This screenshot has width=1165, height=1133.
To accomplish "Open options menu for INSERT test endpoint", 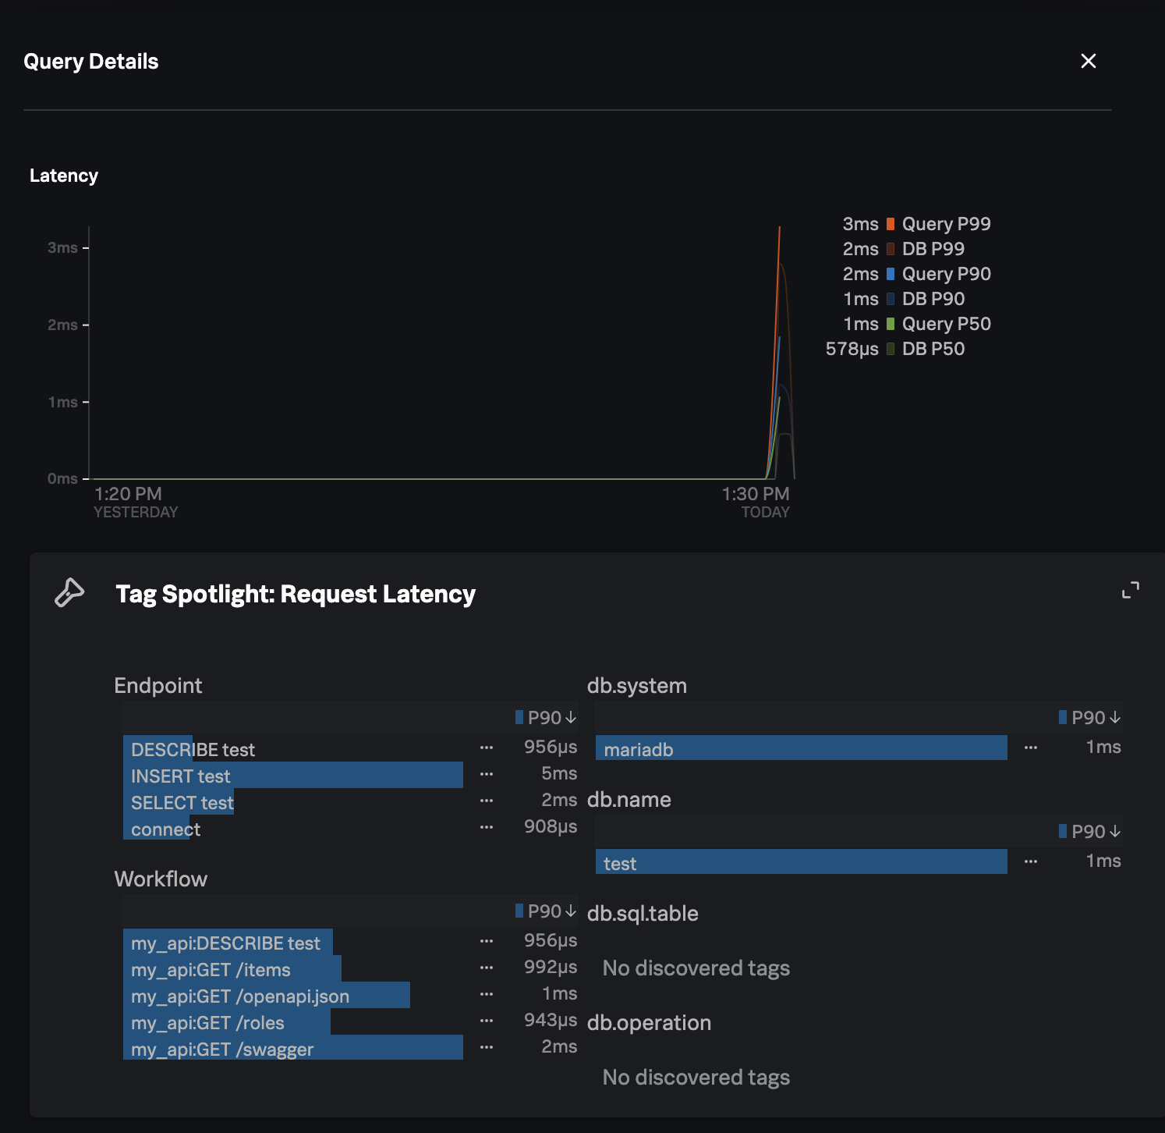I will tap(487, 774).
